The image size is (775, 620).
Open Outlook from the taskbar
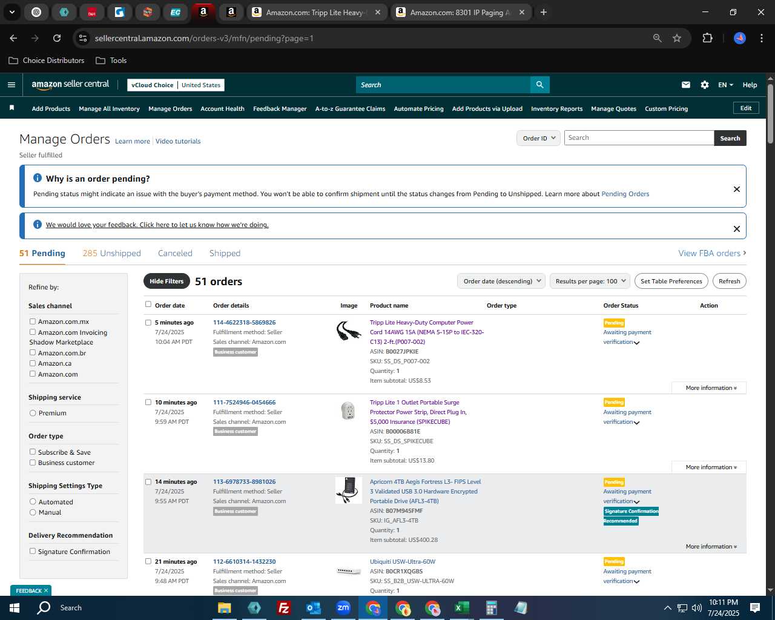[313, 608]
